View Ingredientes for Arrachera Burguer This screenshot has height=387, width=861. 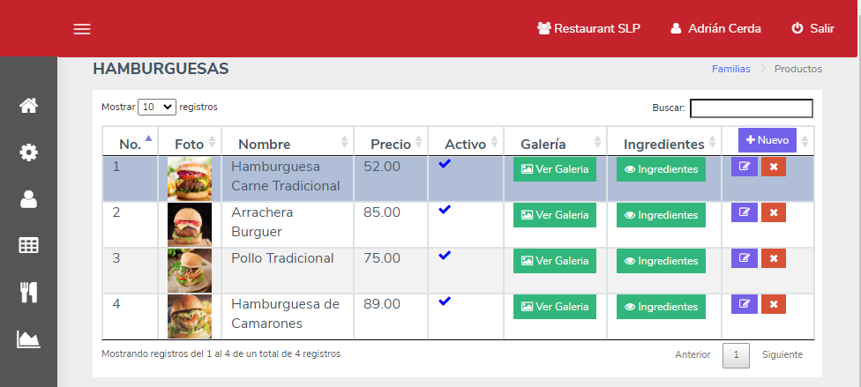[x=661, y=215]
